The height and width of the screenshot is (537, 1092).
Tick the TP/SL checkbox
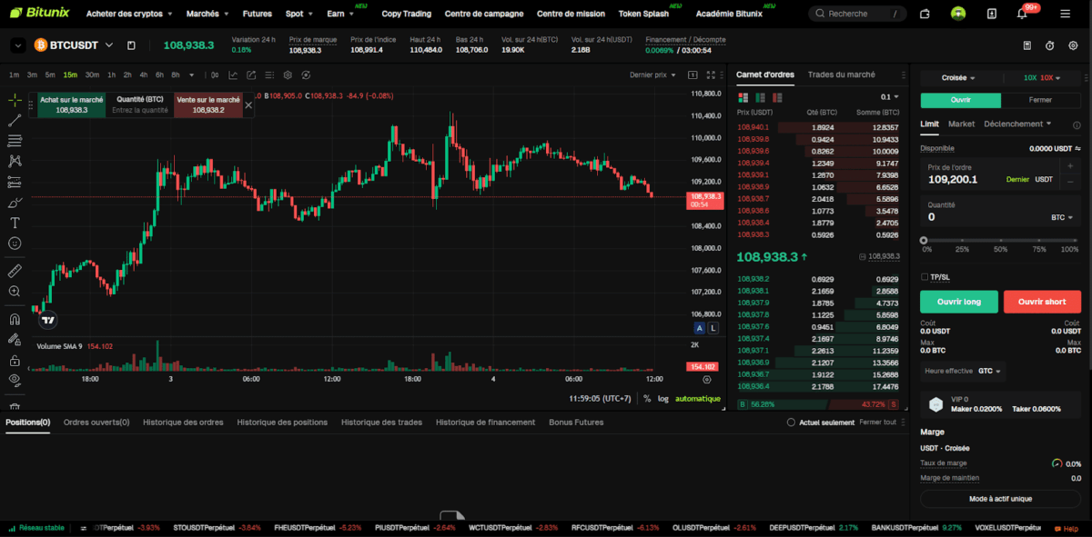[x=925, y=277]
